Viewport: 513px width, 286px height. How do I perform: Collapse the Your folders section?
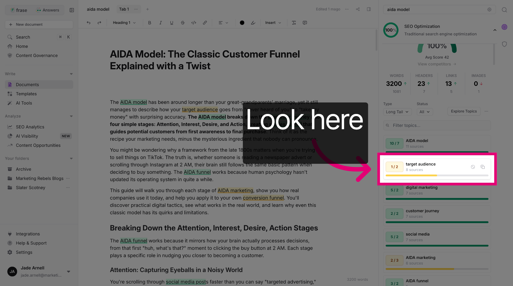click(71, 158)
